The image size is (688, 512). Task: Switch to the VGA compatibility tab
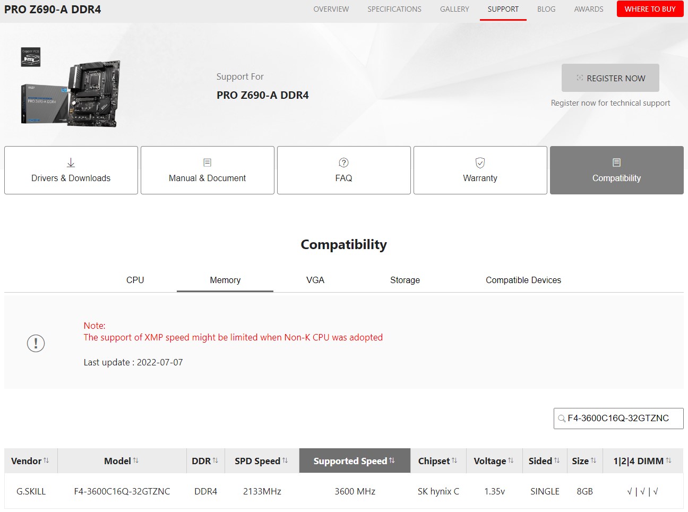(x=315, y=280)
